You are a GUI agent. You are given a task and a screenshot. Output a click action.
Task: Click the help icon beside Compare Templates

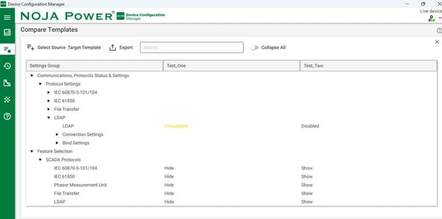tap(439, 31)
